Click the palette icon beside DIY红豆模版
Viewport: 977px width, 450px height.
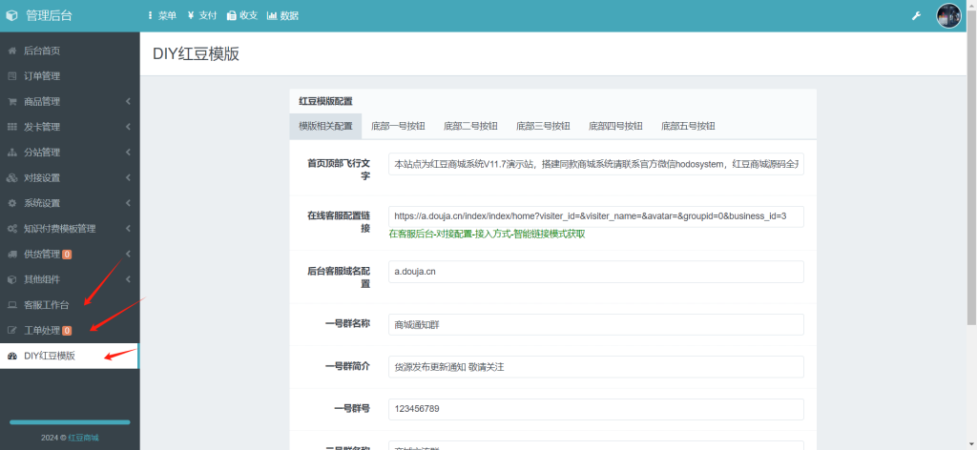11,356
